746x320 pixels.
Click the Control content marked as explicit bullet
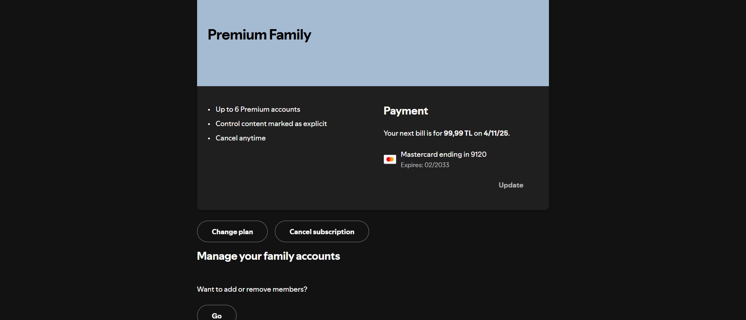[x=271, y=124]
